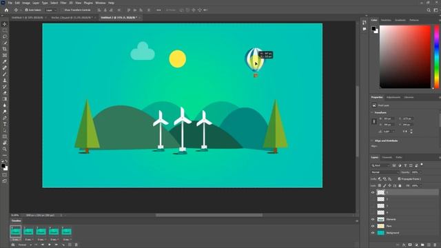Select the Clone Stamp tool
The height and width of the screenshot is (248, 441).
(x=5, y=81)
